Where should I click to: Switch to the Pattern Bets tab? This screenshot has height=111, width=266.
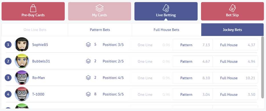[100, 30]
